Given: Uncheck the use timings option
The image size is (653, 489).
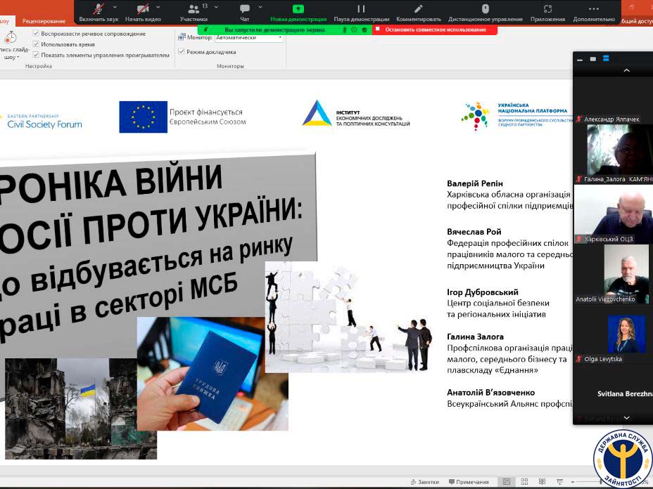Looking at the screenshot, I should pos(36,44).
